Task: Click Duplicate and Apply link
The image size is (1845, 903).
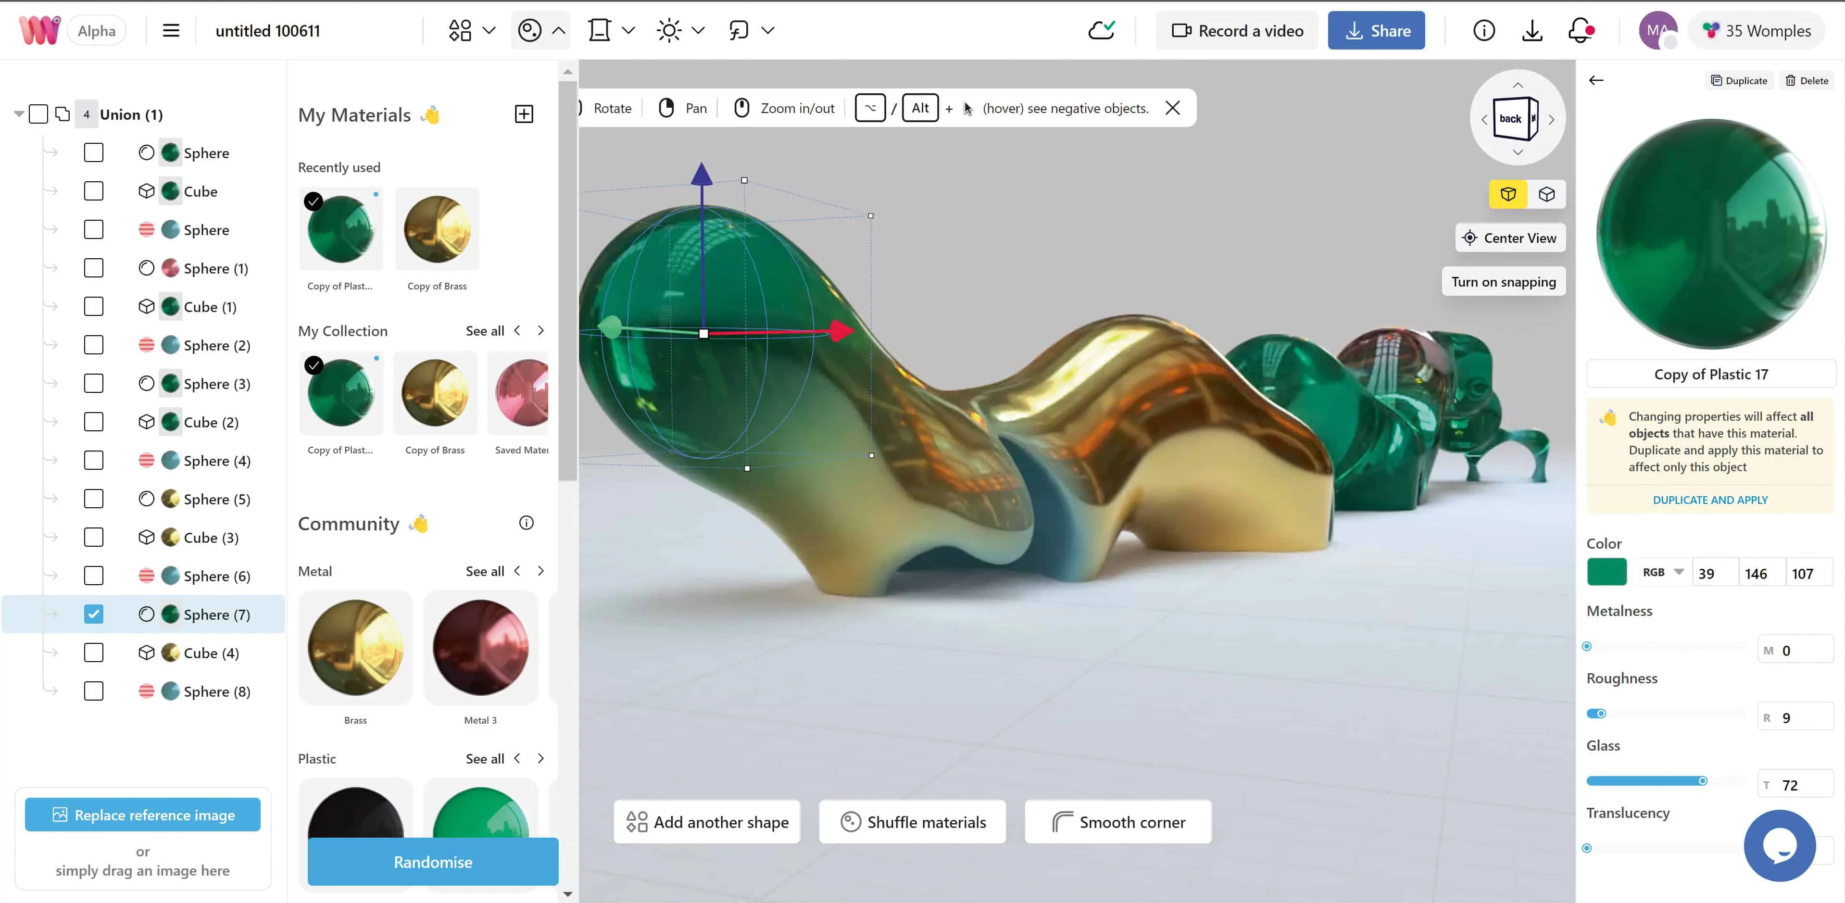Action: (x=1709, y=500)
